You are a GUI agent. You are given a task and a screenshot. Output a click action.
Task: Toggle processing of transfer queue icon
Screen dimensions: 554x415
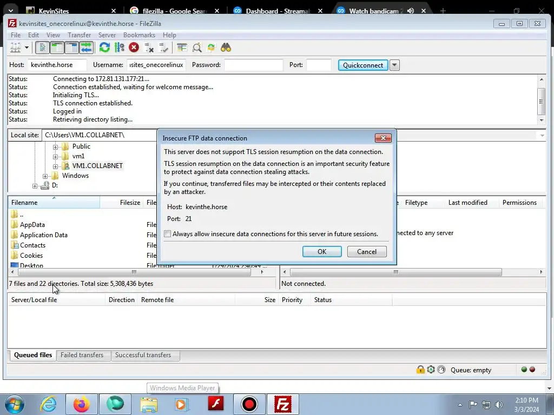click(120, 48)
